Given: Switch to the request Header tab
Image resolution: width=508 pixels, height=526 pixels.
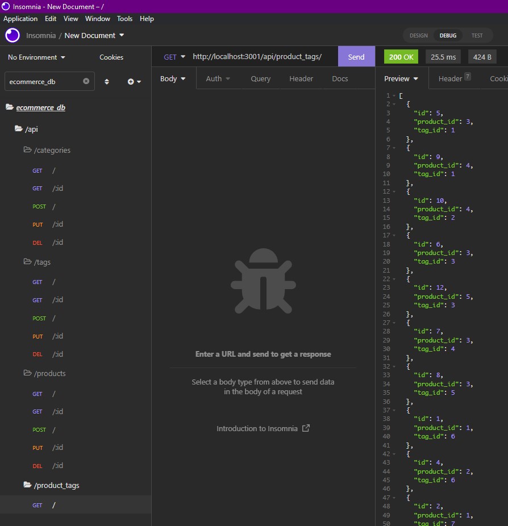Looking at the screenshot, I should click(301, 78).
